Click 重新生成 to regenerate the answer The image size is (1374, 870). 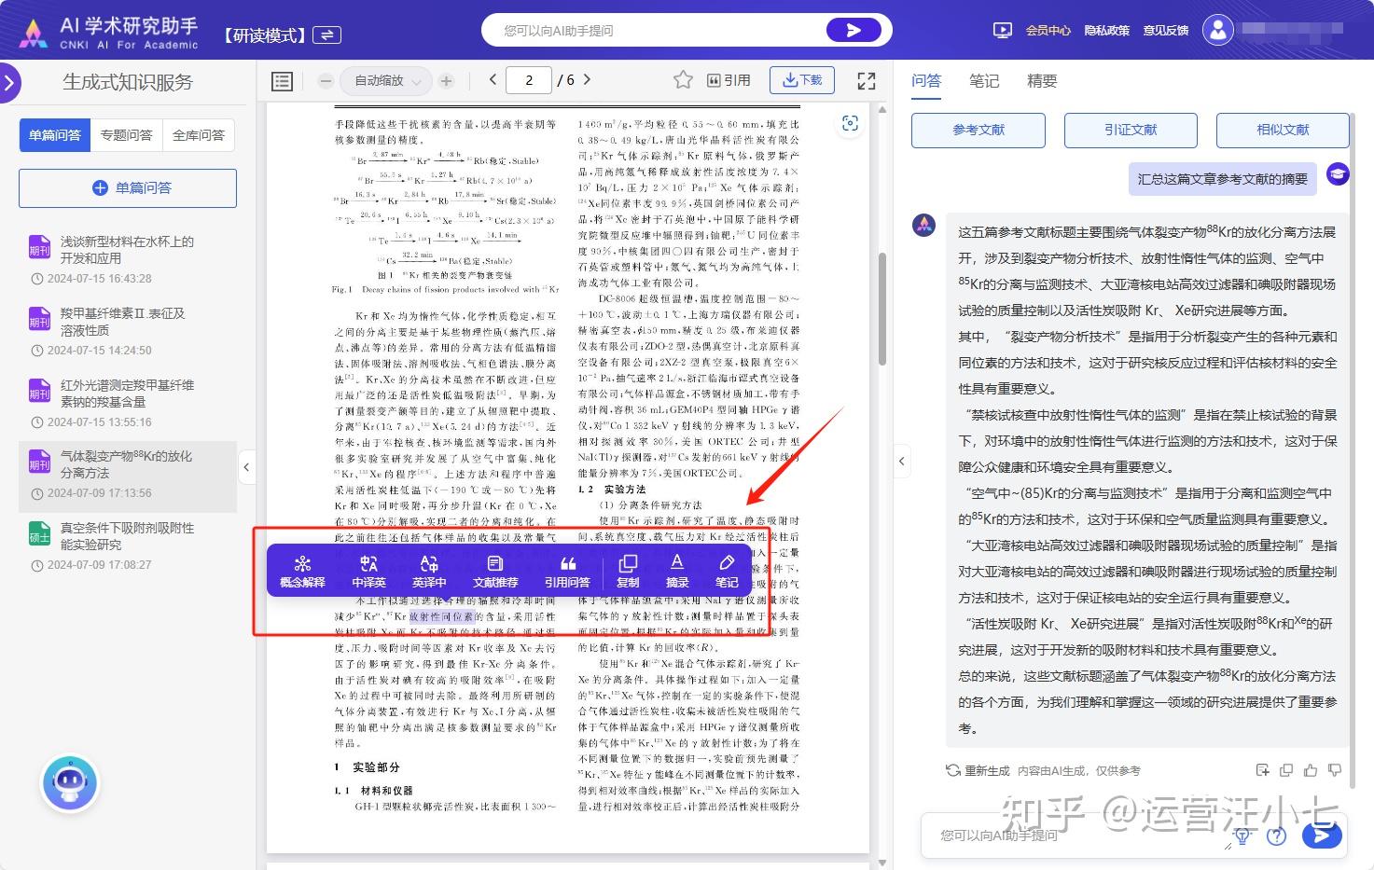point(989,770)
